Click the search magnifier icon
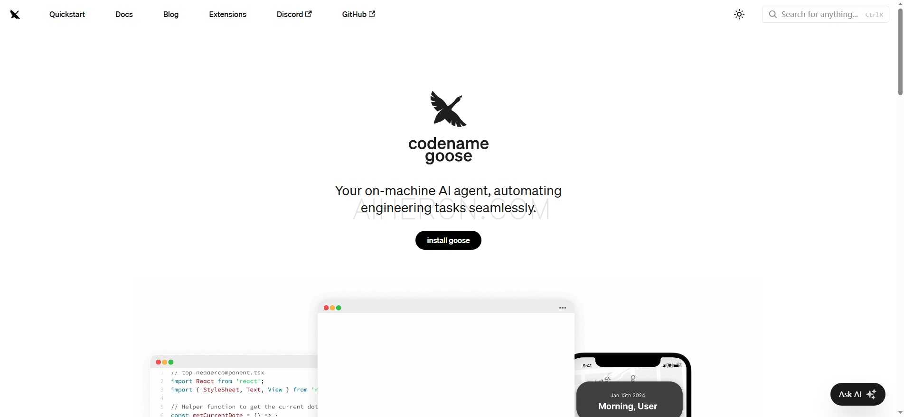The height and width of the screenshot is (417, 904). pos(773,14)
